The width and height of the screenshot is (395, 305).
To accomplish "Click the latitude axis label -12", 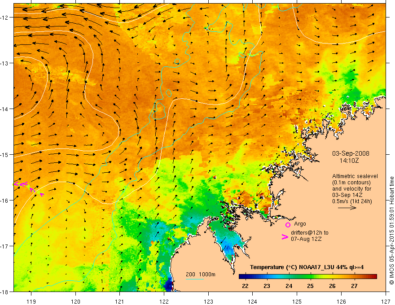I will [4, 17].
